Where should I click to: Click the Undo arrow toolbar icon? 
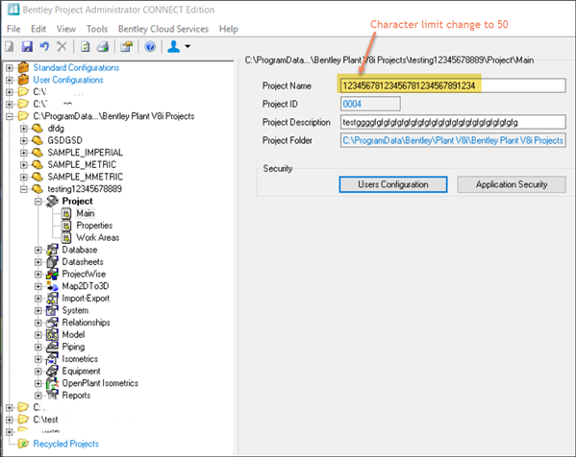44,47
